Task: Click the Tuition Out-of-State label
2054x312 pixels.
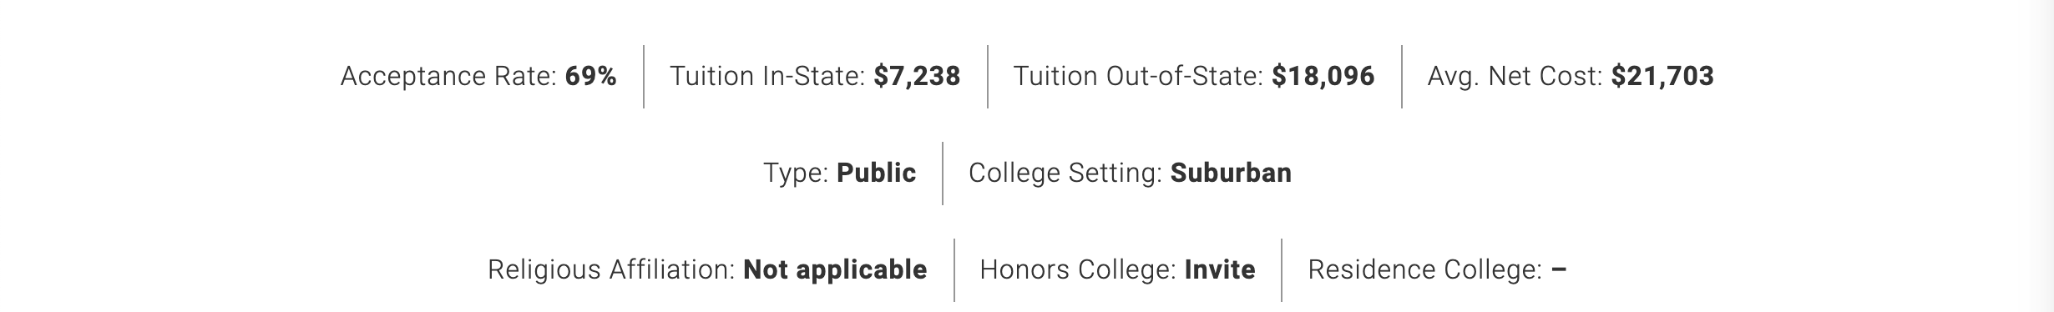Action: [x=1138, y=77]
